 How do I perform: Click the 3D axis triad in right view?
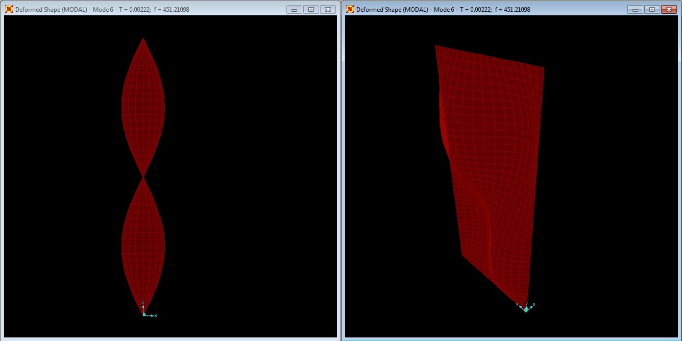click(x=526, y=308)
